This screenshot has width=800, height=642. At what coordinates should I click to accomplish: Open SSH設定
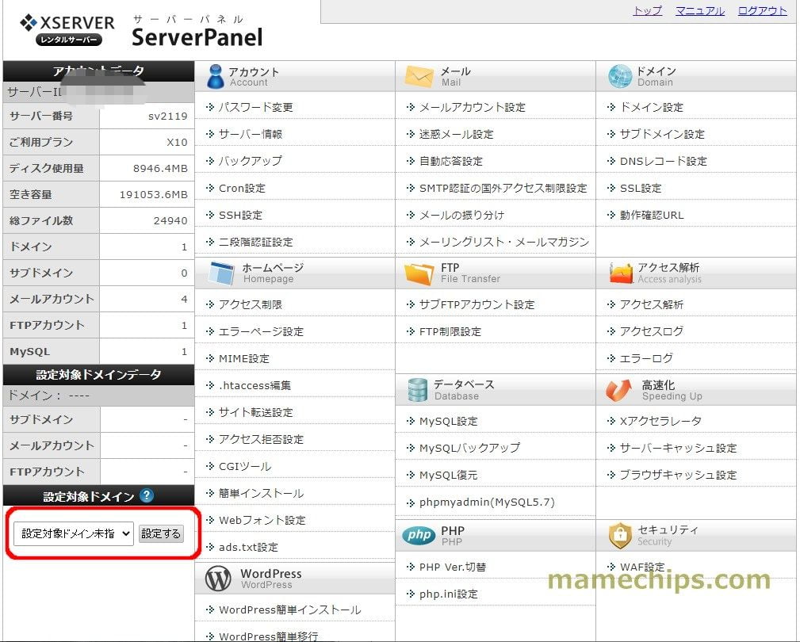pyautogui.click(x=240, y=216)
